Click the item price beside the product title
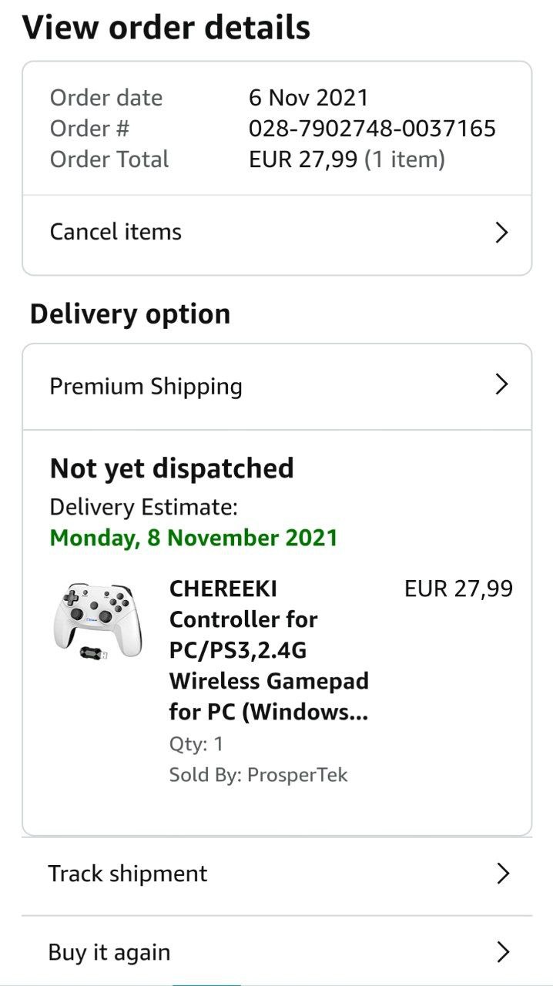 tap(458, 589)
